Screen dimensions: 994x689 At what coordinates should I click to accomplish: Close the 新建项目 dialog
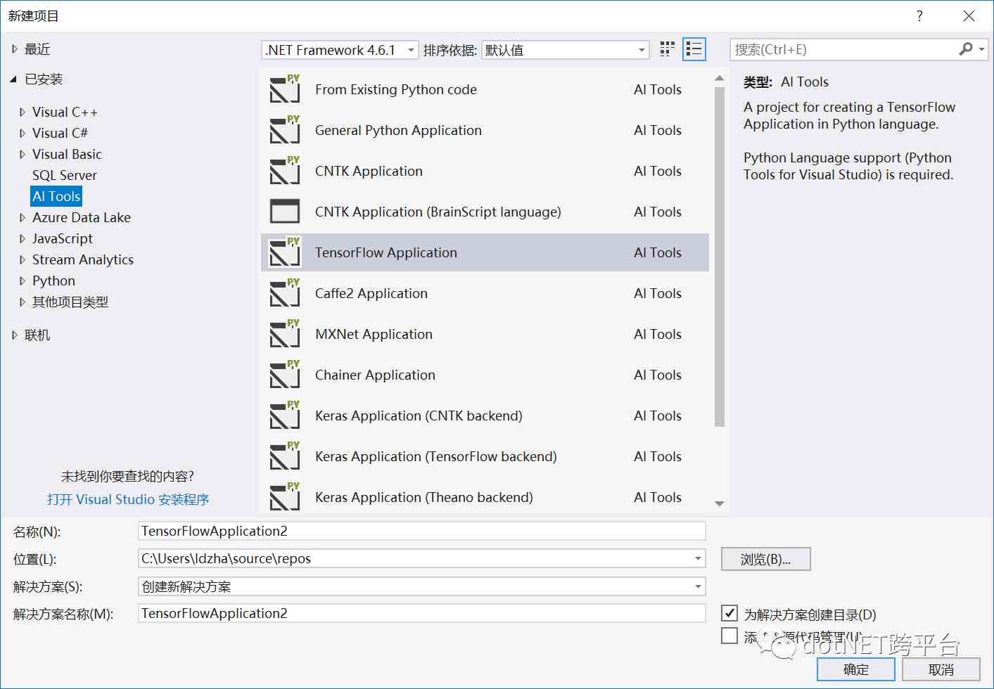[x=969, y=16]
